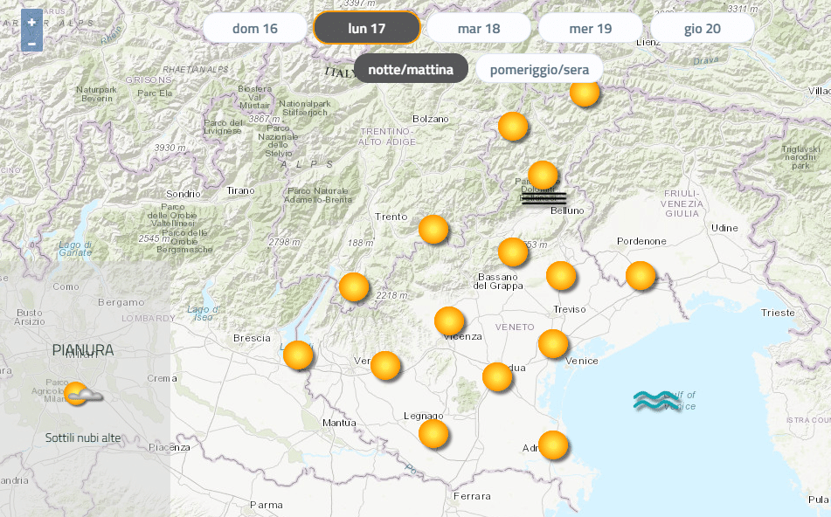831x517 pixels.
Task: Select the mar 18 day tab
Action: (479, 28)
